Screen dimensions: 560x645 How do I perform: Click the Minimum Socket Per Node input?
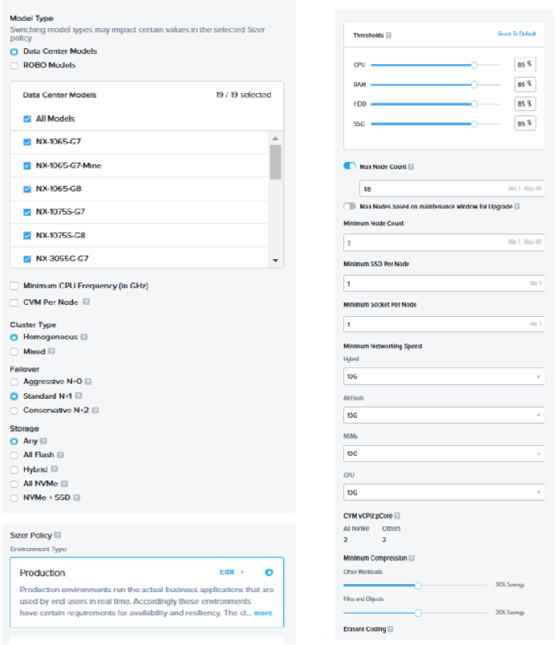(444, 324)
